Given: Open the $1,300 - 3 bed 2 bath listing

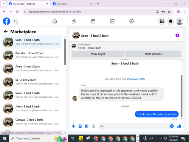Looking at the screenshot, I should pos(90,48).
